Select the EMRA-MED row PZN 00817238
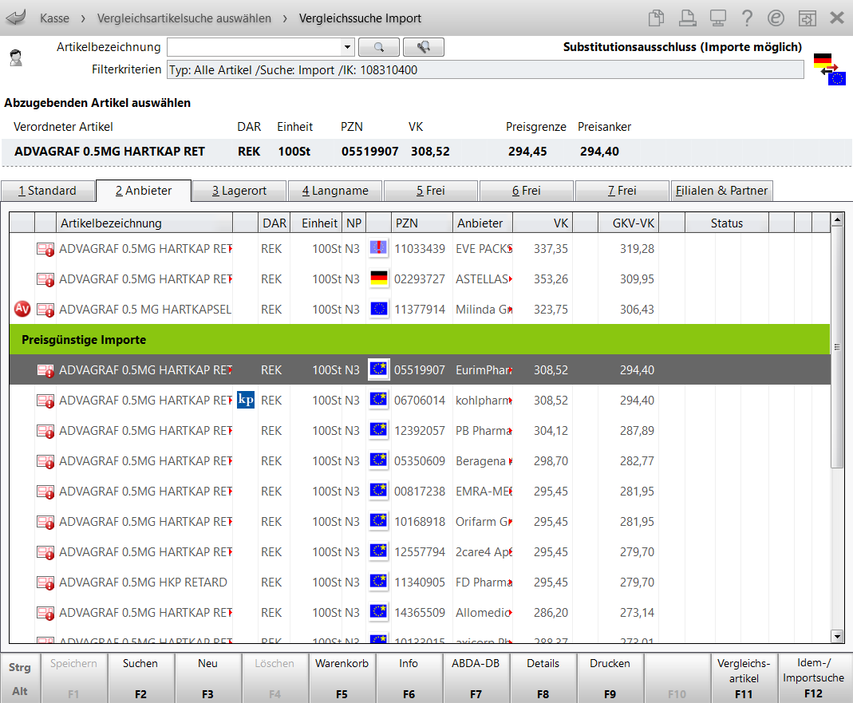 pos(420,491)
